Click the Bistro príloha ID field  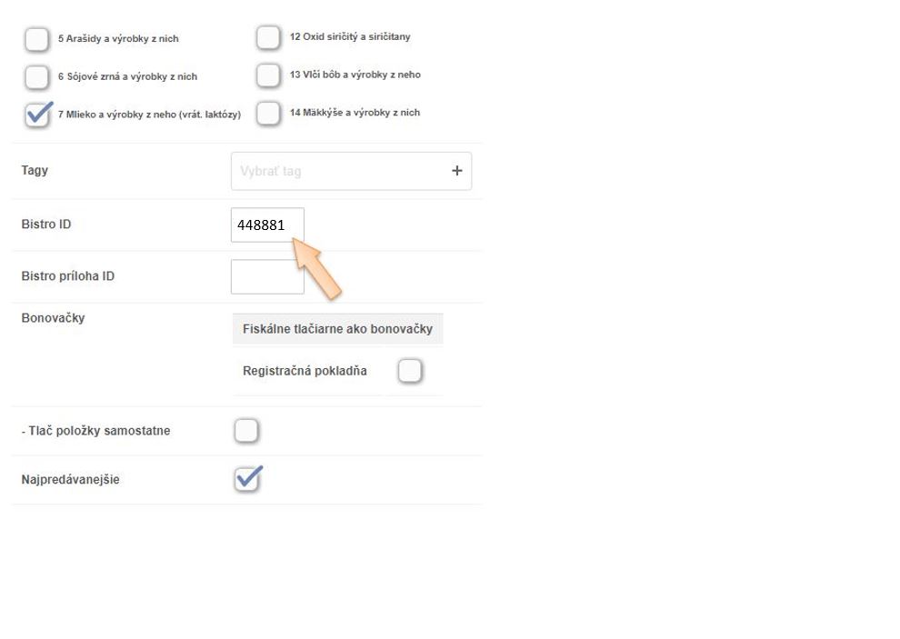(267, 276)
